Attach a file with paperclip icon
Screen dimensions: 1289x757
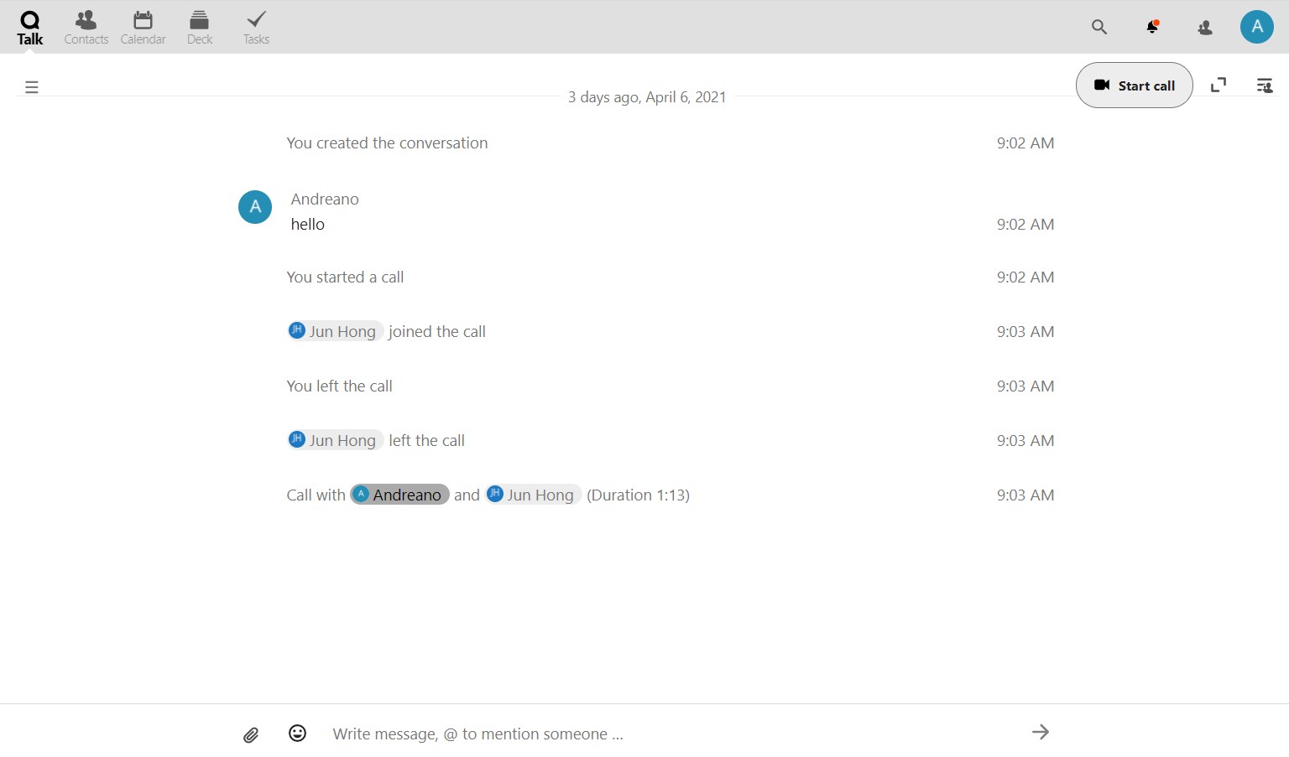pos(251,735)
